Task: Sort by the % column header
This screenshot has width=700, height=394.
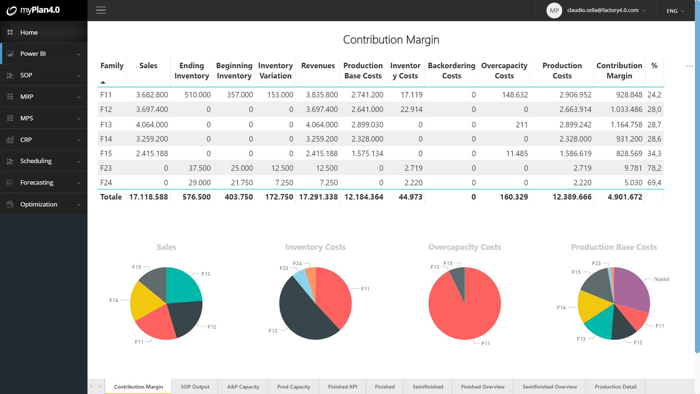Action: 654,66
